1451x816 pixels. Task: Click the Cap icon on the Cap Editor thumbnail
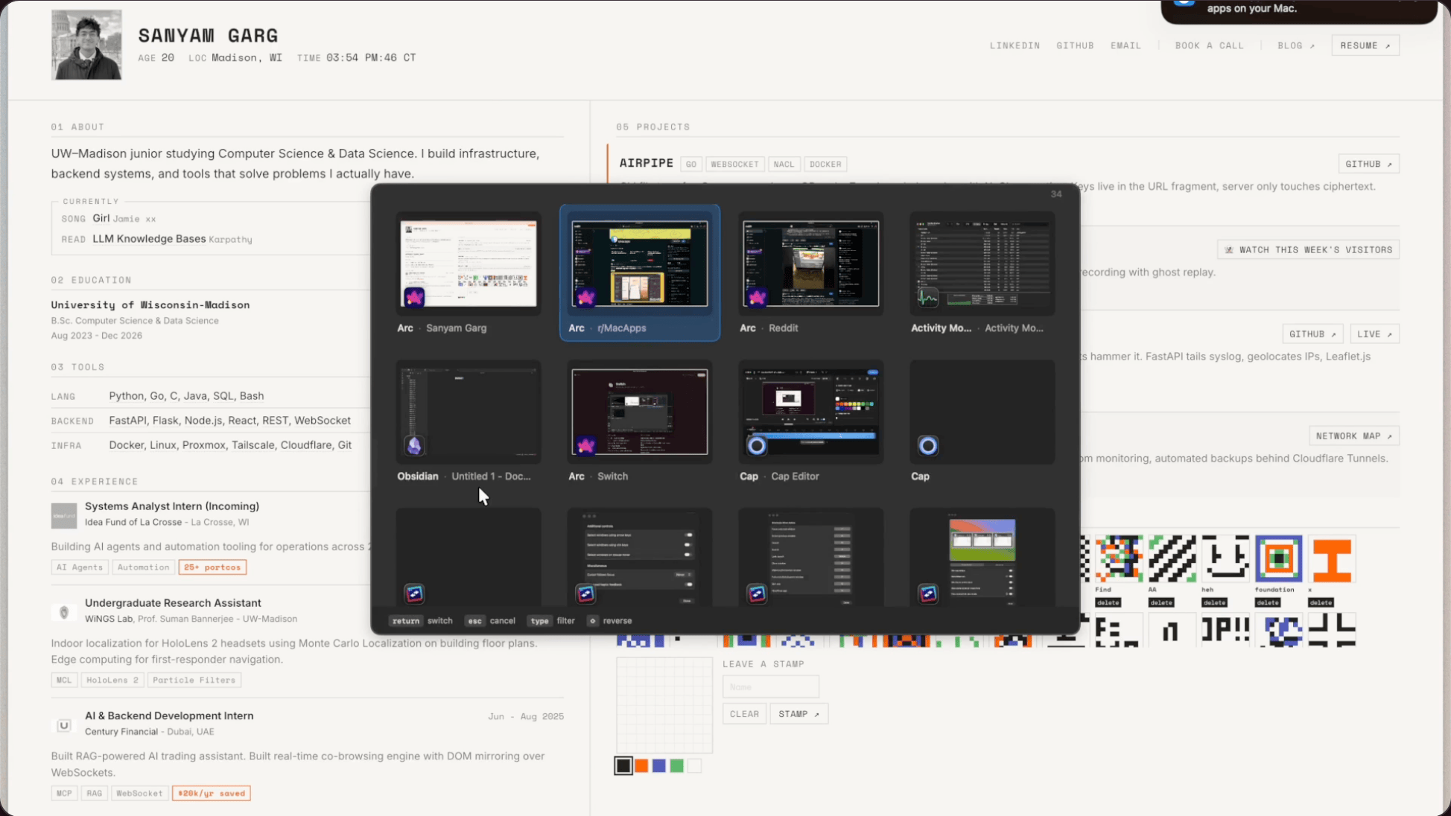[757, 445]
